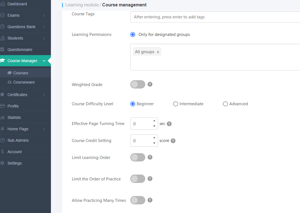Increase Course Credit Setting value
This screenshot has width=300, height=213.
[x=154, y=138]
